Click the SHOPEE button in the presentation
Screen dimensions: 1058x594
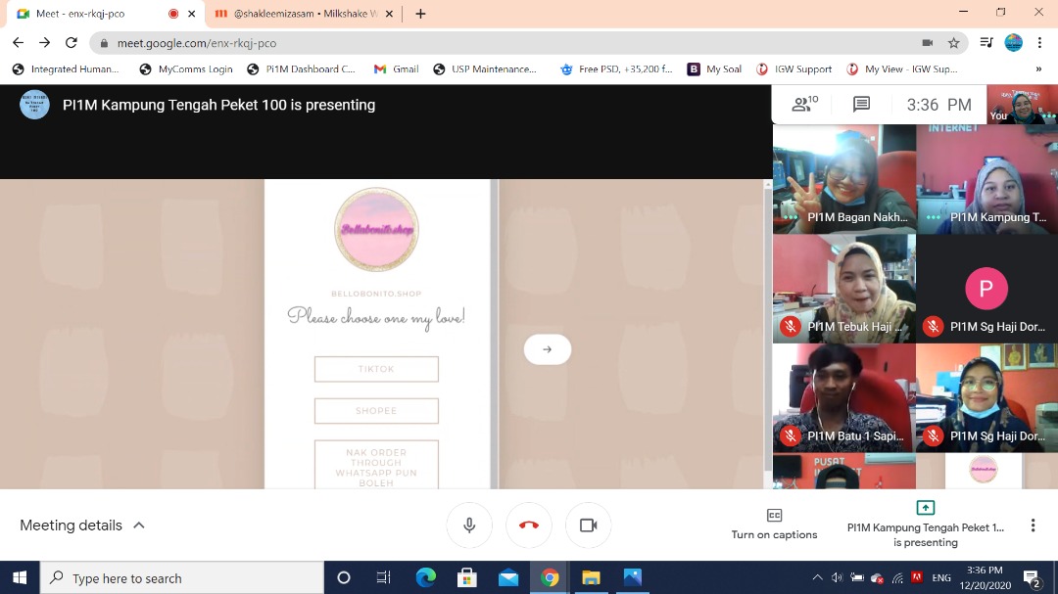pos(376,411)
